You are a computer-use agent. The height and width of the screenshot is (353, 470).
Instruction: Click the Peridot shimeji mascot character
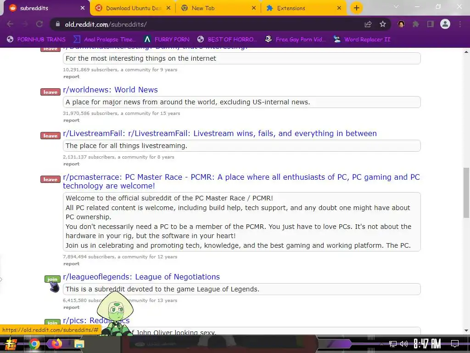click(115, 313)
